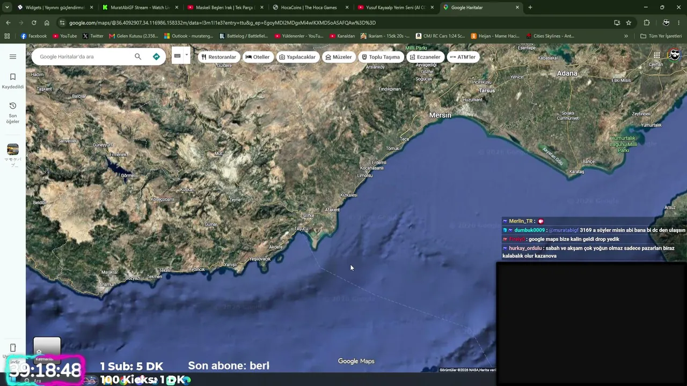The width and height of the screenshot is (687, 386).
Task: Click the Mut town label
Action: tap(218, 154)
